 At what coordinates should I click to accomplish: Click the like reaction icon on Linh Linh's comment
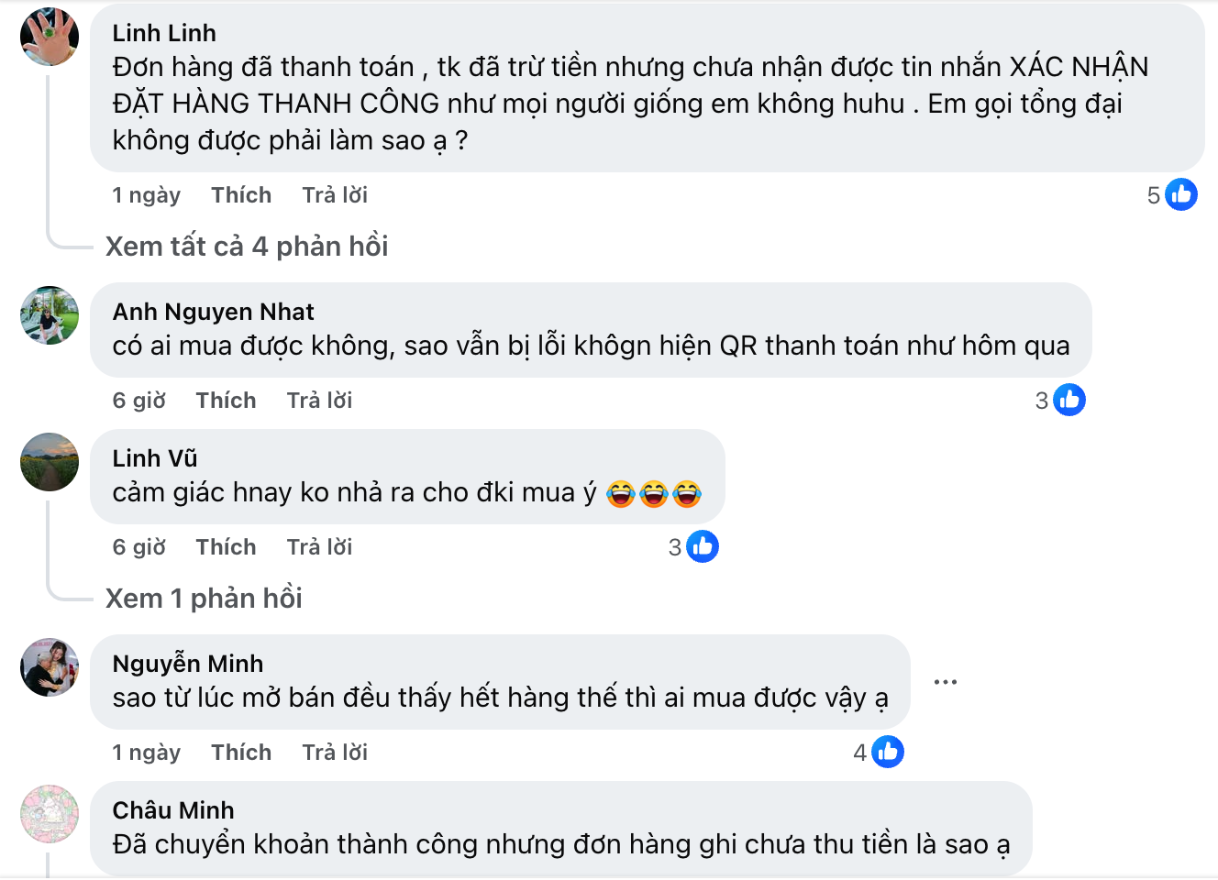coord(1180,194)
